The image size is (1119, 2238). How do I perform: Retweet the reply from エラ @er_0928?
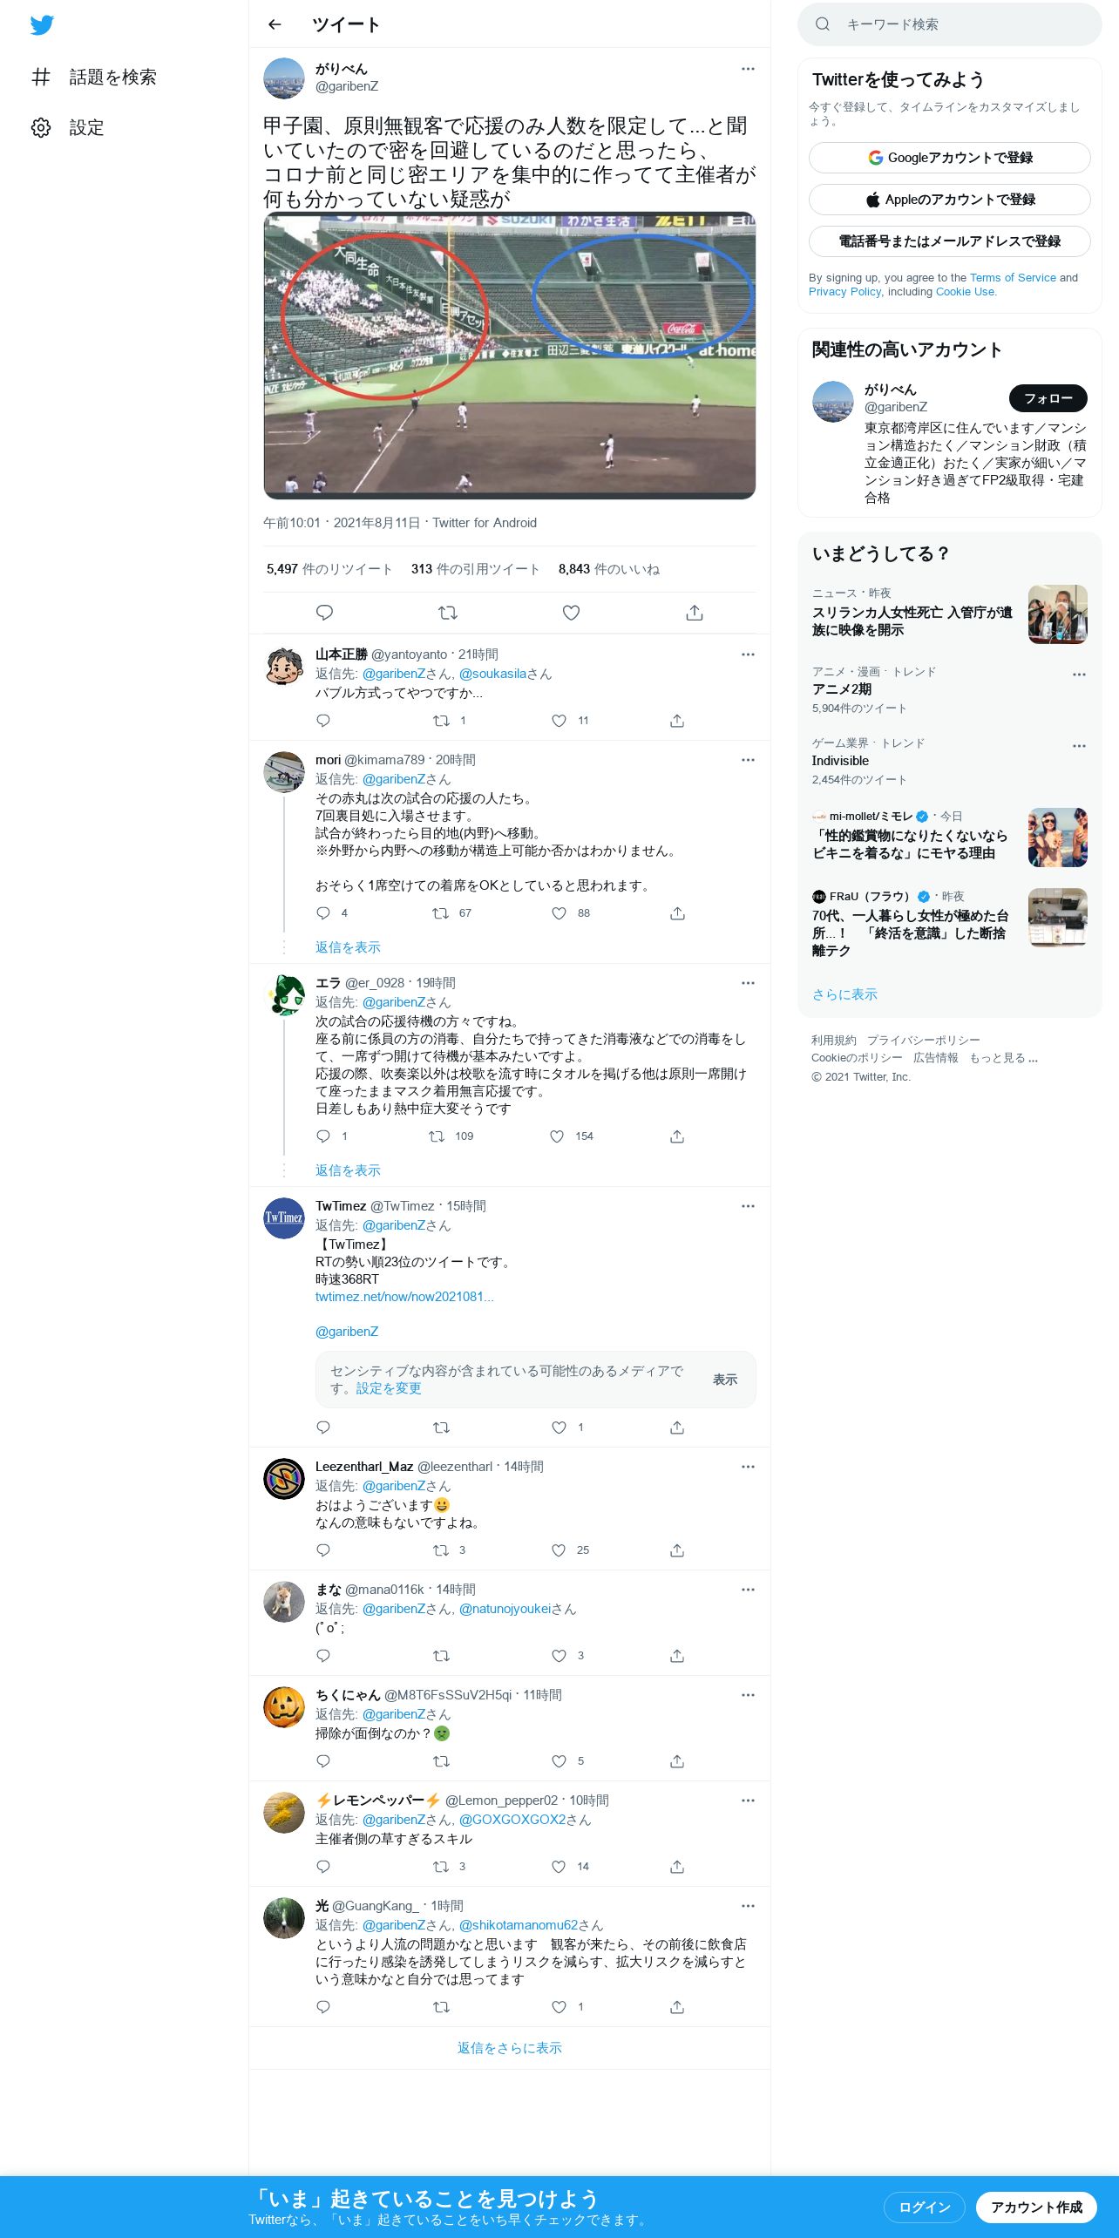437,1136
